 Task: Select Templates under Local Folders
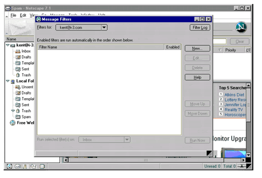28,99
